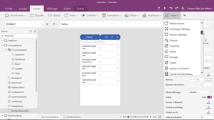The image size is (214, 120).
Task: Click the Rechercher screens search box
Action: 19,36
